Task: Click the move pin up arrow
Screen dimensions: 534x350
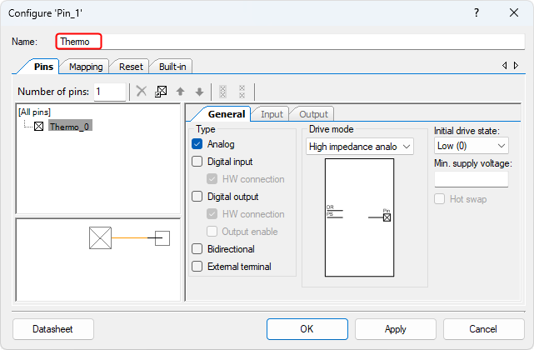Action: point(180,92)
